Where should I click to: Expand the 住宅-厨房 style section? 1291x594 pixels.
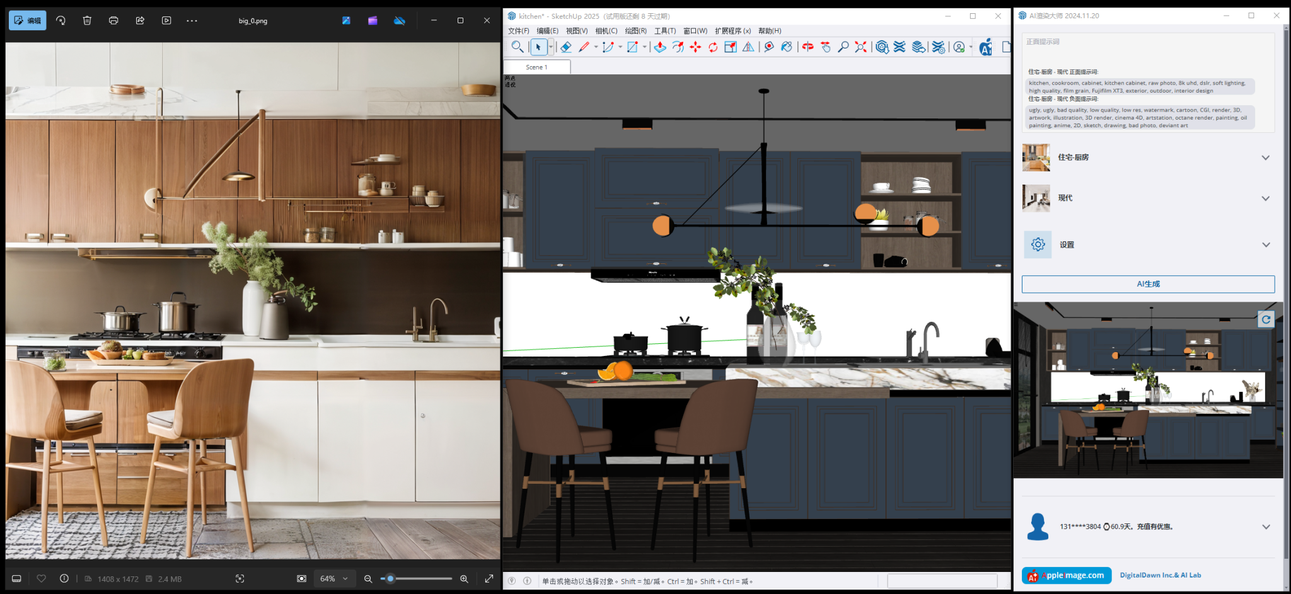[1265, 157]
